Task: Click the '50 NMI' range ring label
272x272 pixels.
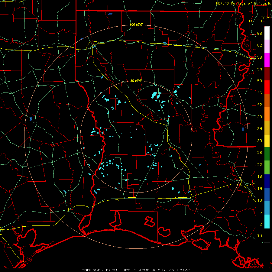Action: (x=136, y=81)
